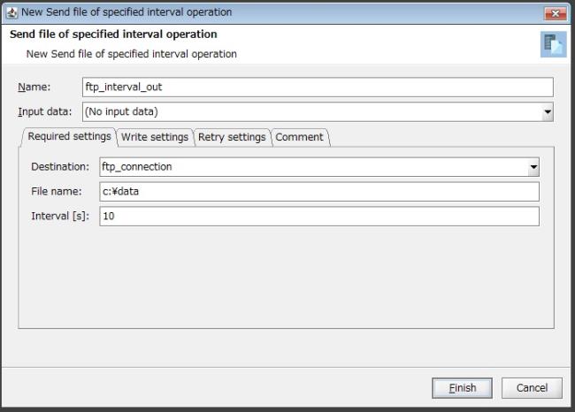Switch to the Required settings tab

[69, 137]
